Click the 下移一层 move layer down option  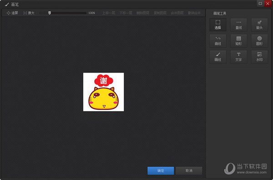coord(126,13)
